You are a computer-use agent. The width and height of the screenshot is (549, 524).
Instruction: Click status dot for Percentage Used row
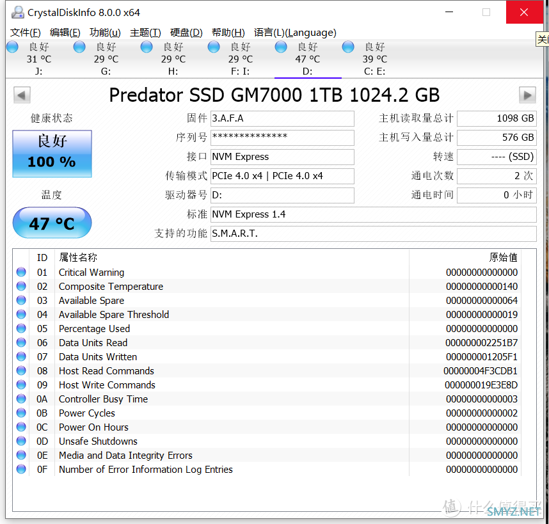point(21,328)
